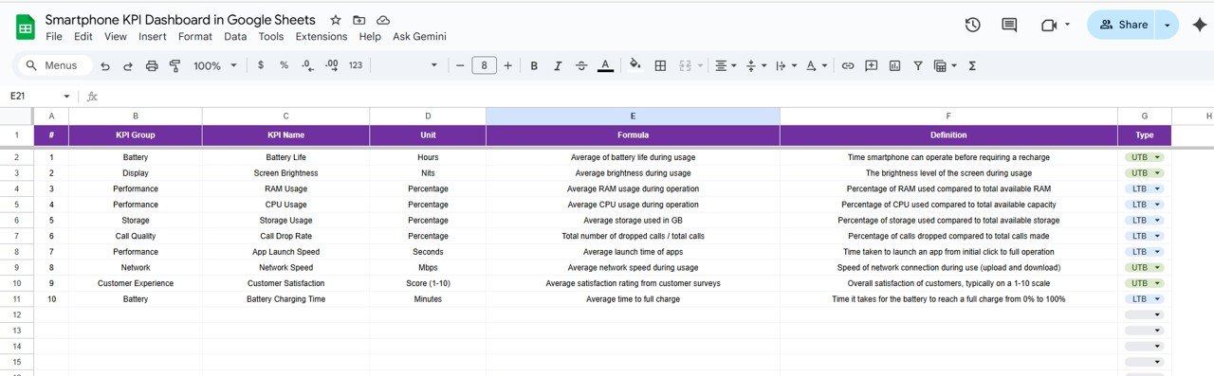The height and width of the screenshot is (376, 1214).
Task: Create a filter
Action: 918,65
